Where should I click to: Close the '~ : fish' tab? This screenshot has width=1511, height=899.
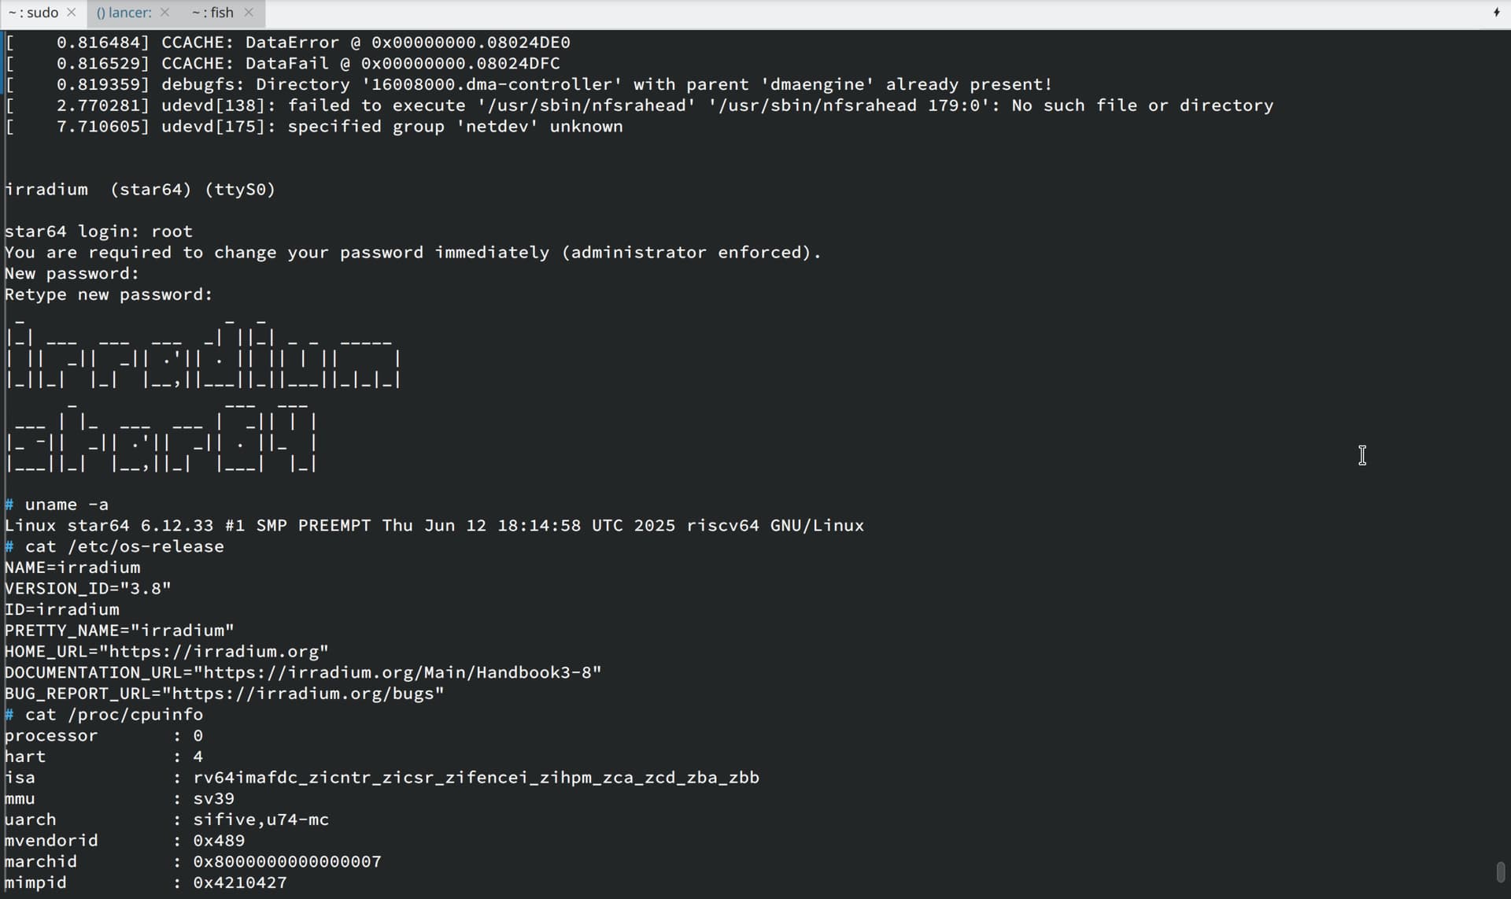(249, 13)
